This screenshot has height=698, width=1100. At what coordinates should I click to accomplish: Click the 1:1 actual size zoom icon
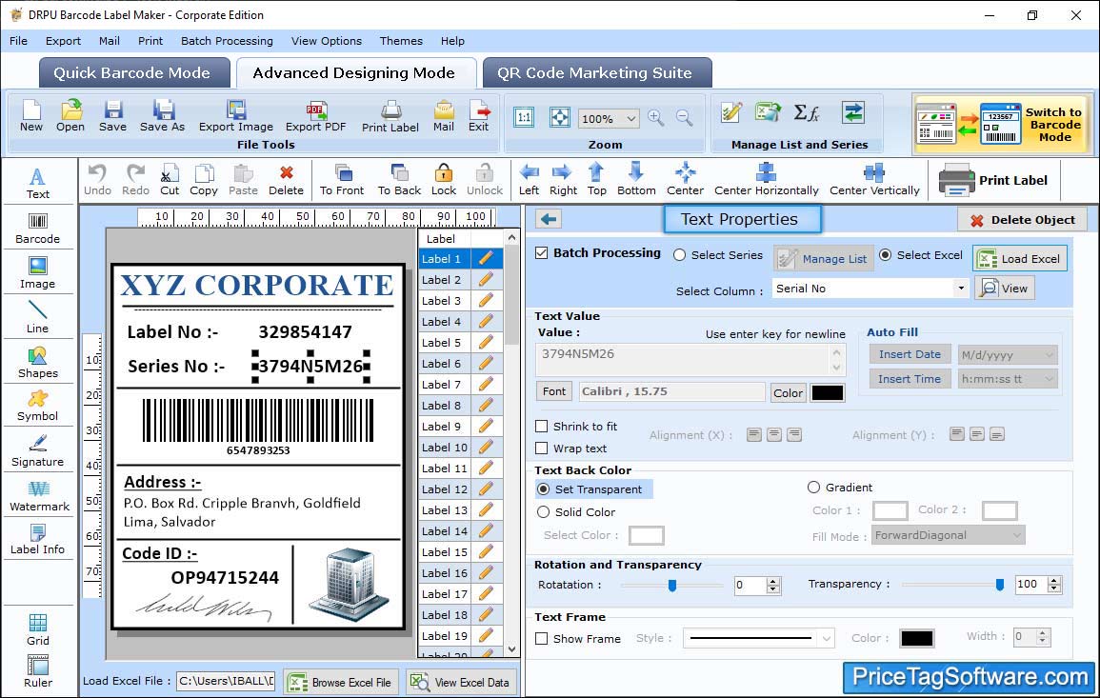pos(524,118)
